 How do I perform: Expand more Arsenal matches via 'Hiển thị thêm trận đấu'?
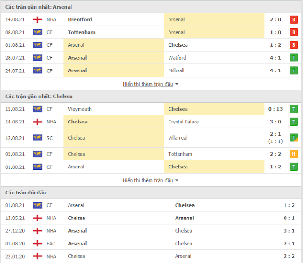(148, 84)
